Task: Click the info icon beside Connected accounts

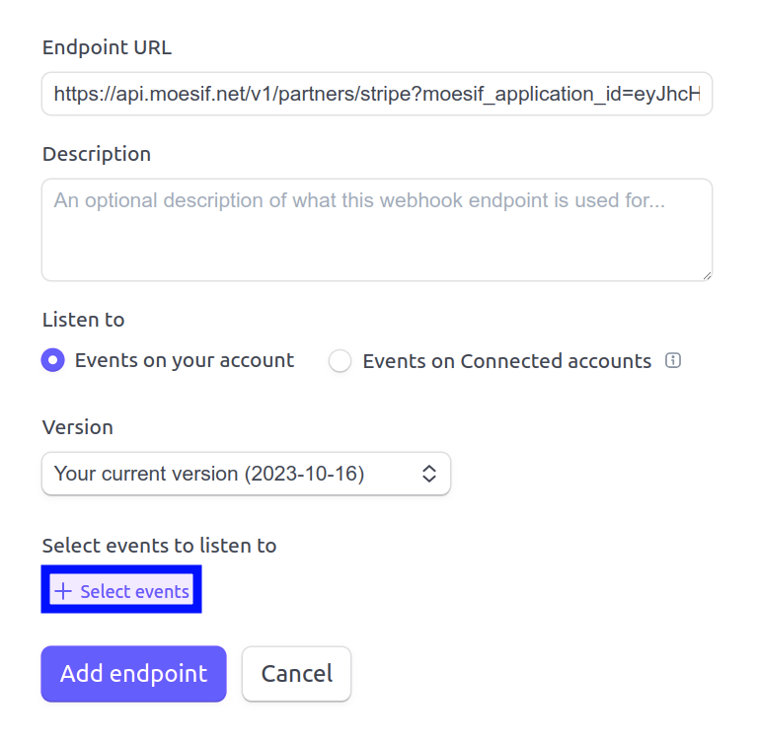Action: [x=674, y=361]
